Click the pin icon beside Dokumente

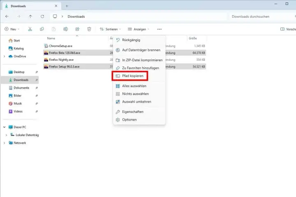click(x=37, y=88)
